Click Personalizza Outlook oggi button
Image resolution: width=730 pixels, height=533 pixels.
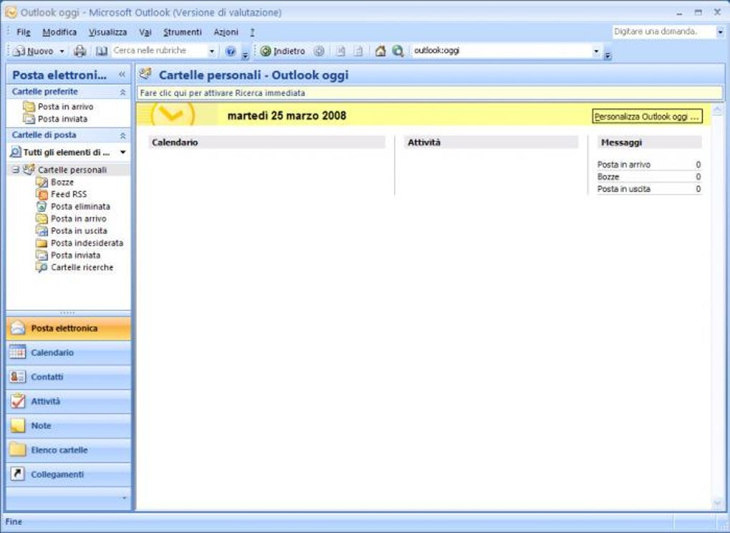coord(647,117)
